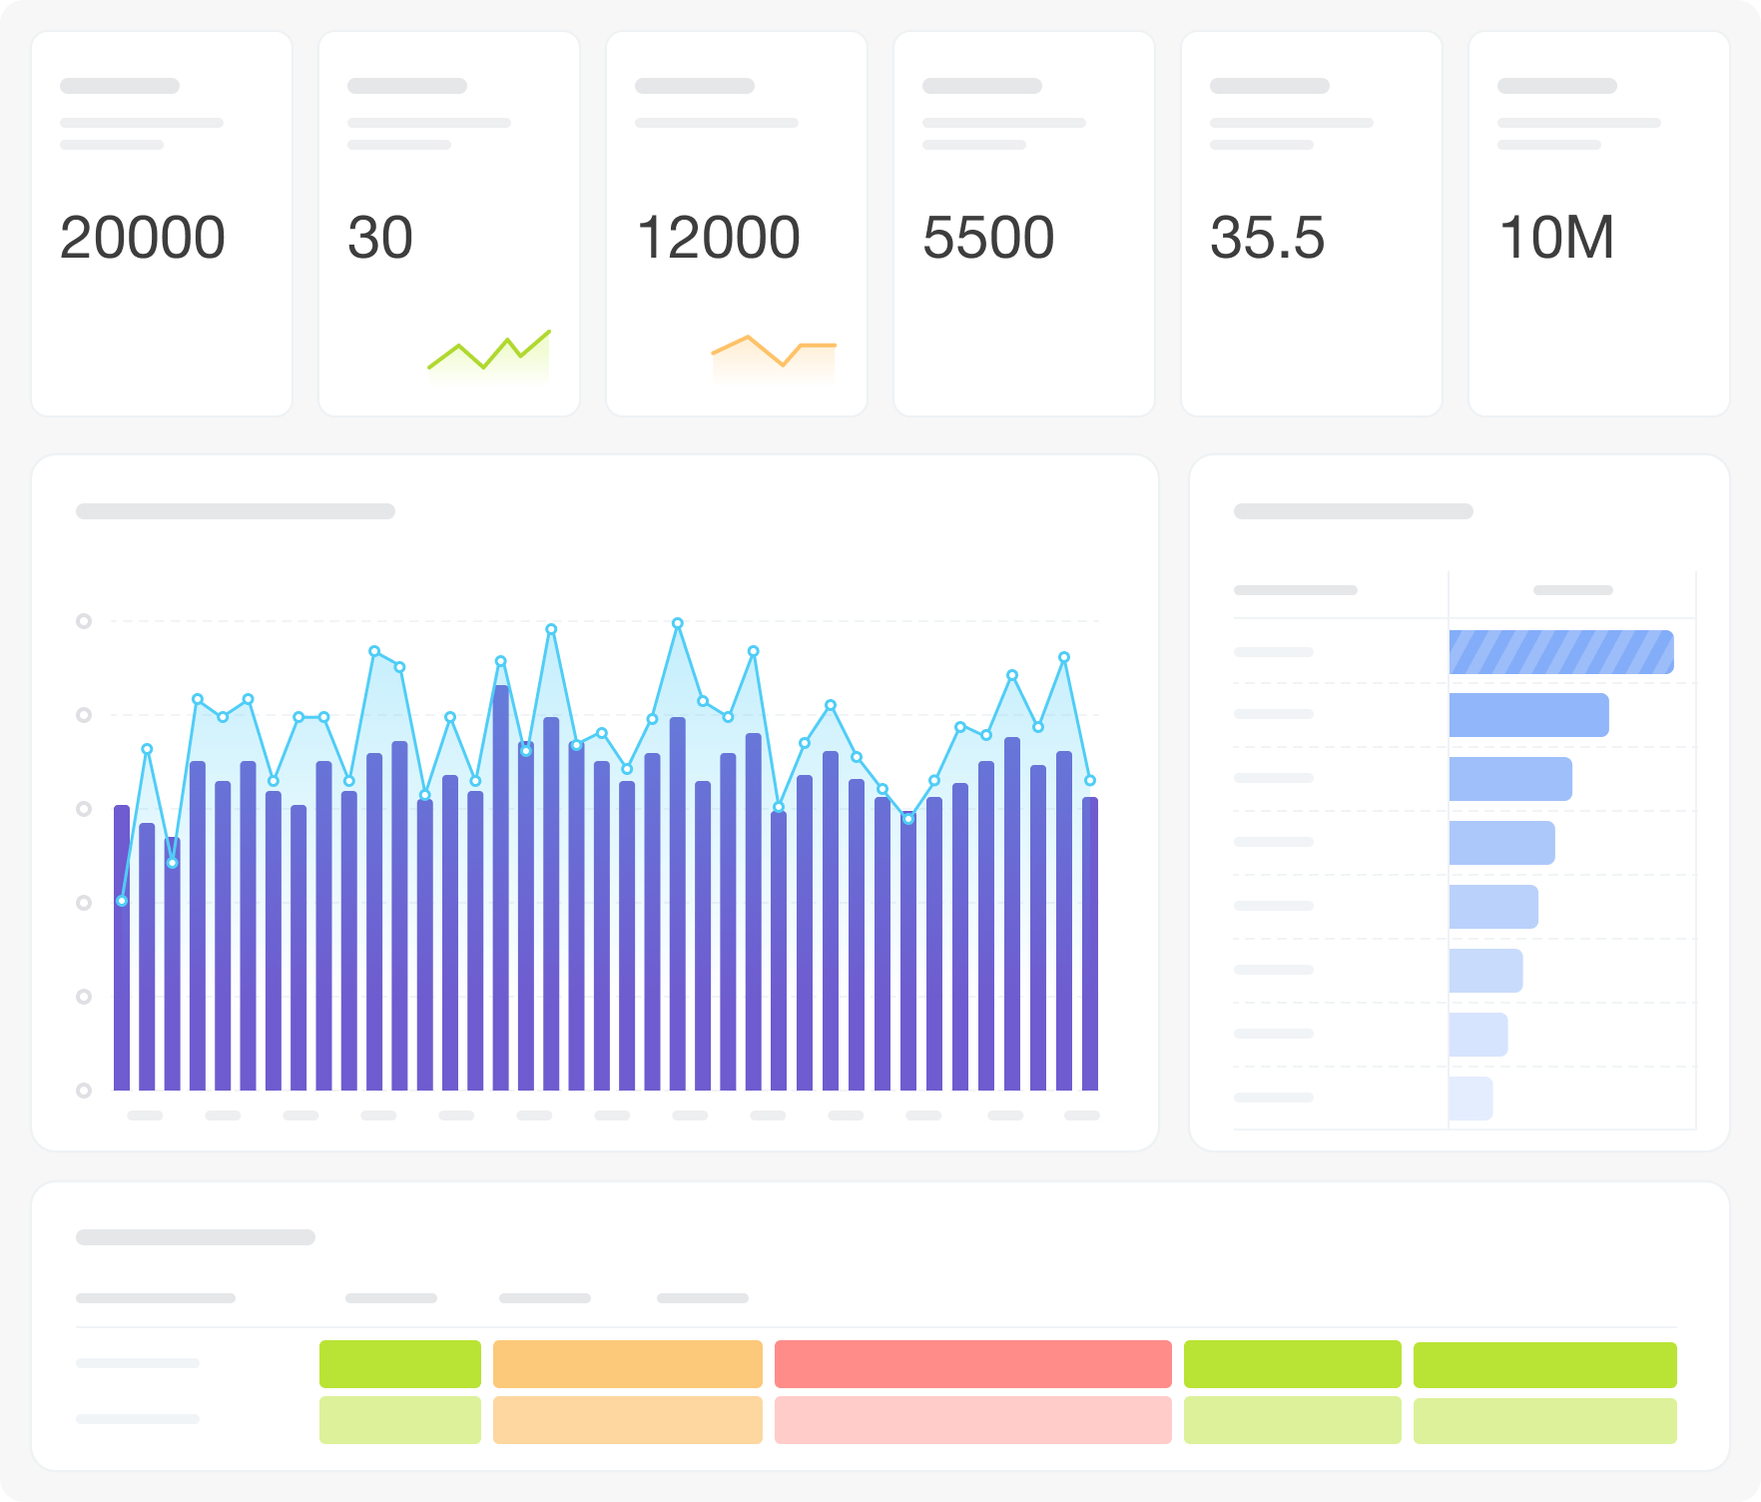Click the top y-axis circle marker
Viewport: 1761px width, 1502px height.
pos(84,621)
